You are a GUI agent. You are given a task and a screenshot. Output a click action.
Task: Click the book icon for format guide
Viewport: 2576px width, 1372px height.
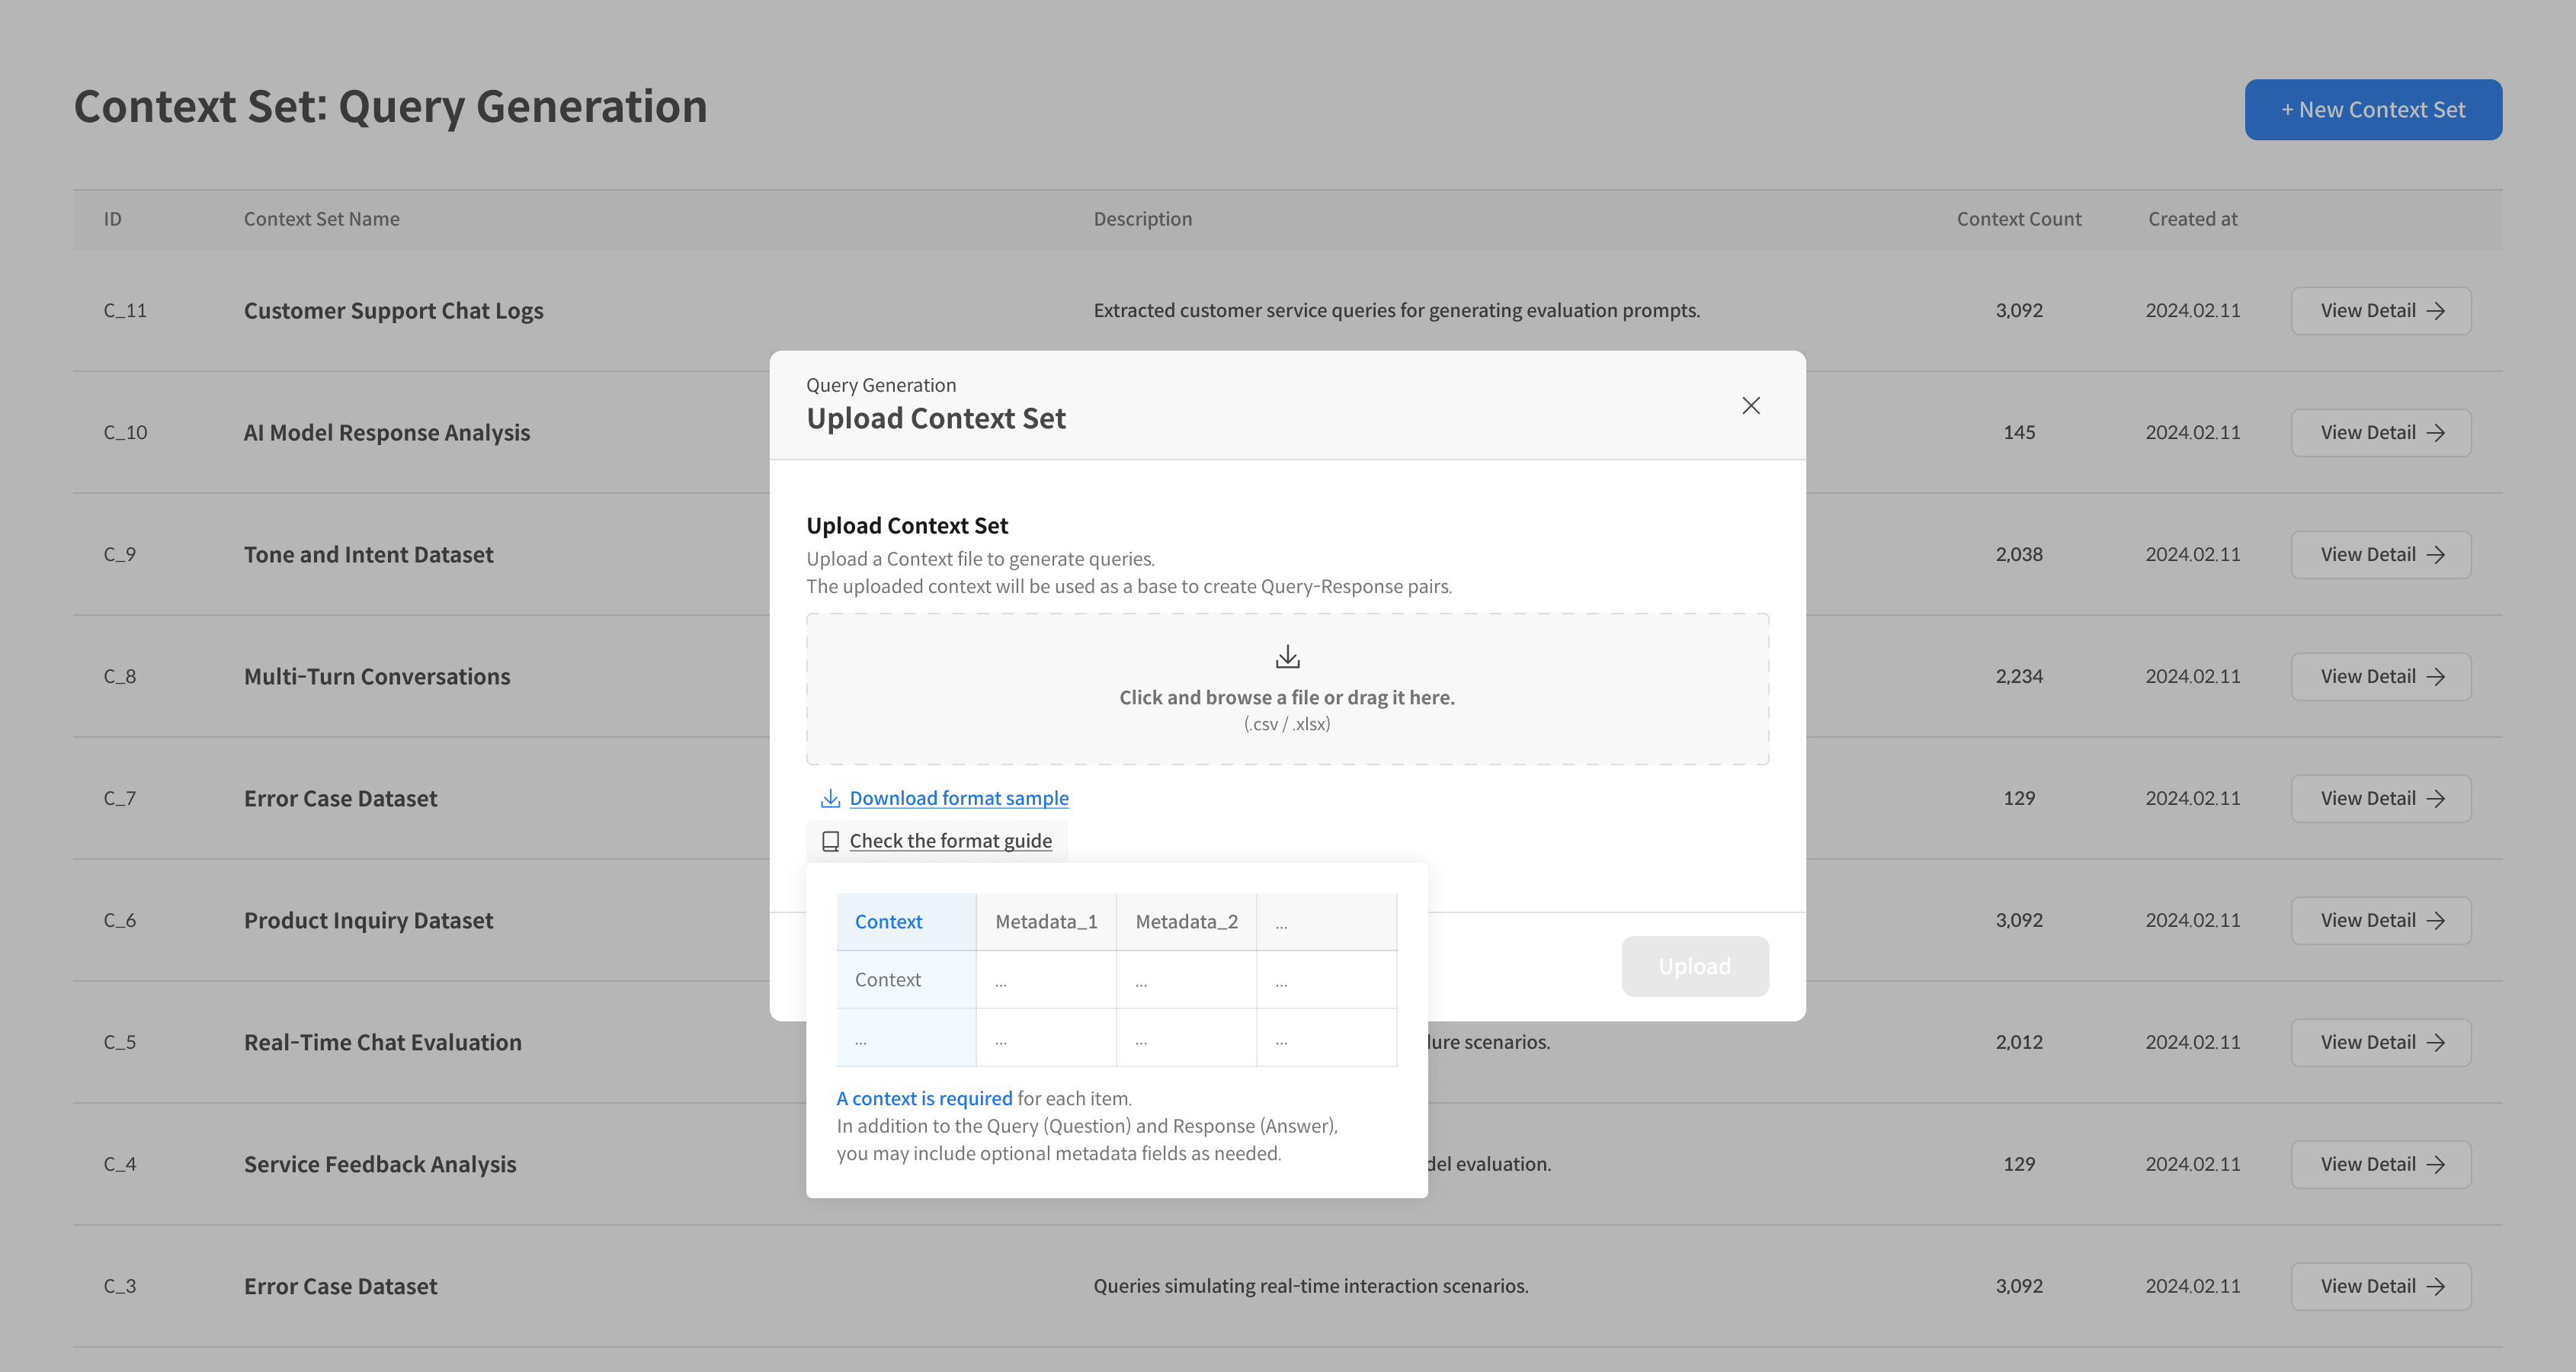pyautogui.click(x=830, y=841)
